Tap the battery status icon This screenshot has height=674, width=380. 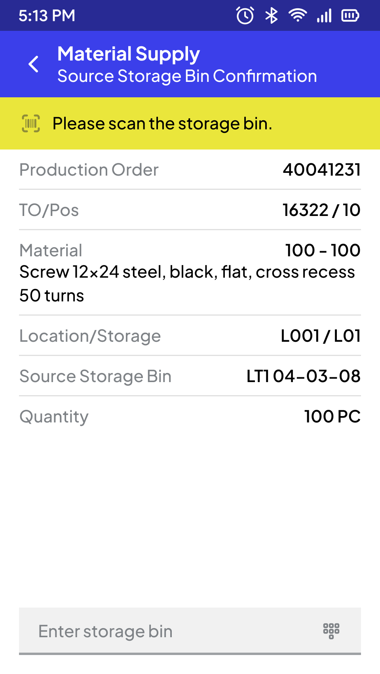(x=350, y=15)
